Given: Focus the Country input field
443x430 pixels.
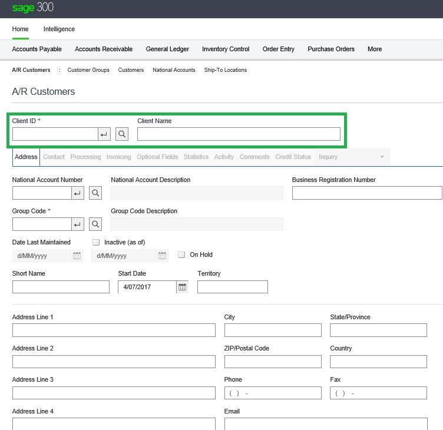Looking at the screenshot, I should 378,362.
